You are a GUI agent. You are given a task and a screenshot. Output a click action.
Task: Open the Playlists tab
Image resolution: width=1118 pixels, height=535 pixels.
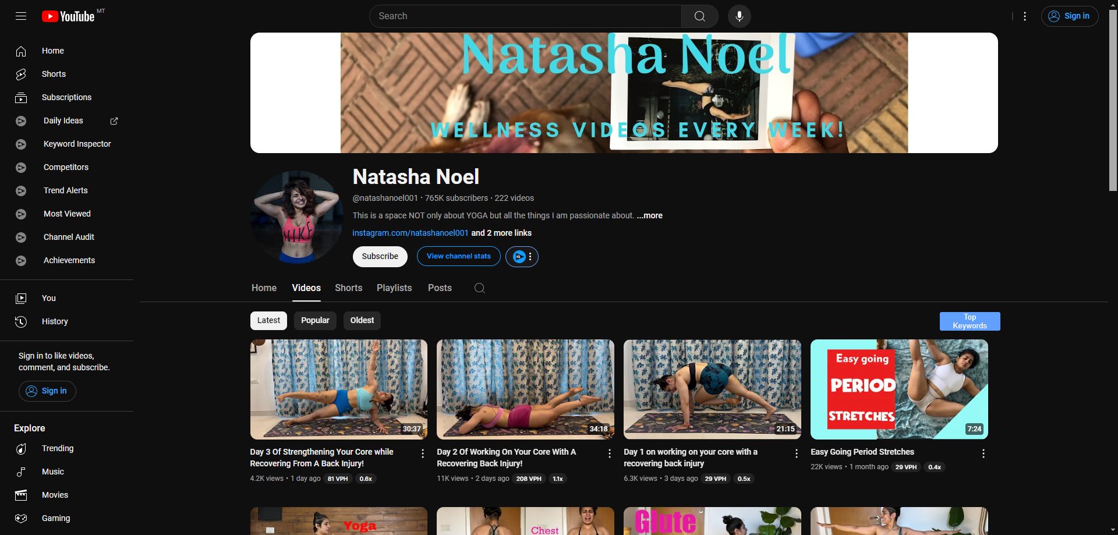click(x=394, y=288)
